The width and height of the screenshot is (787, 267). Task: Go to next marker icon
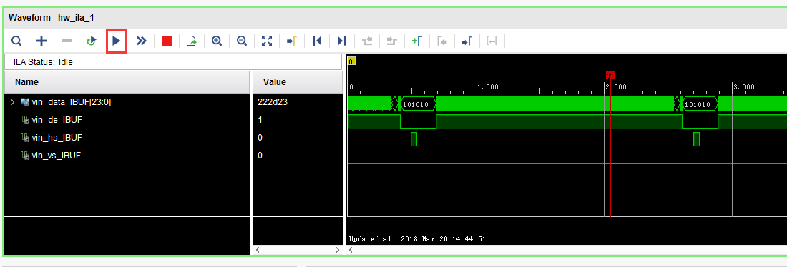point(466,41)
